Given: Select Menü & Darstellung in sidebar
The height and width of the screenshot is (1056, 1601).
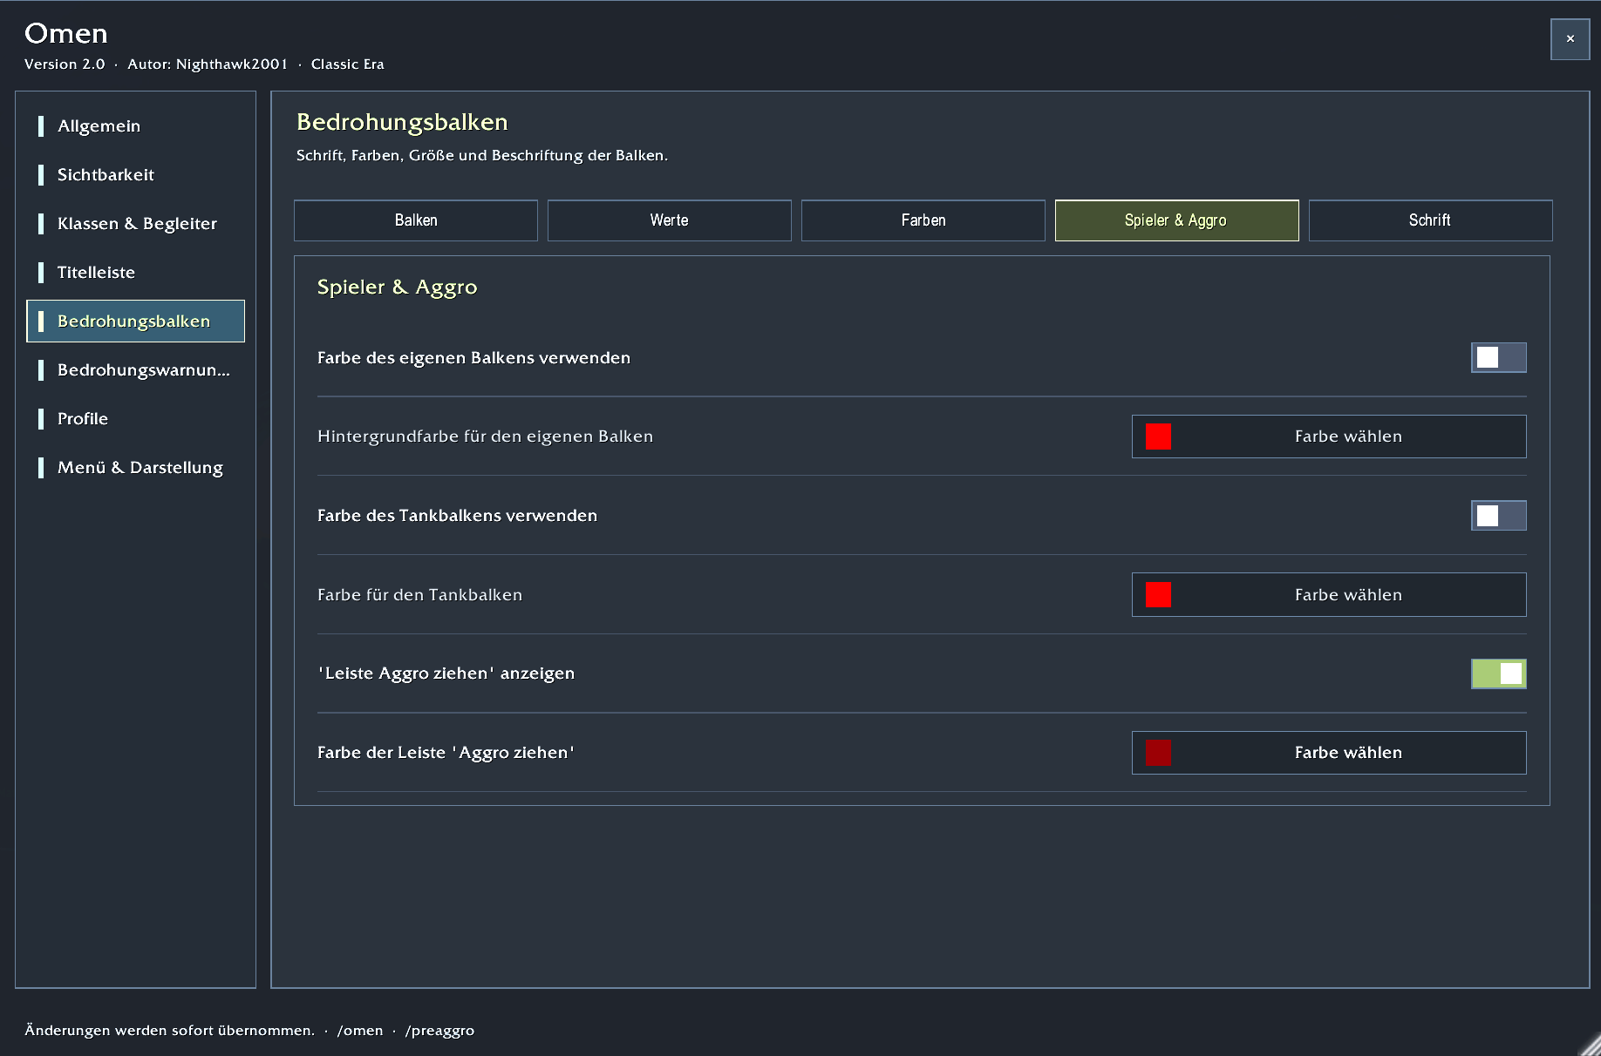Looking at the screenshot, I should click(x=135, y=468).
